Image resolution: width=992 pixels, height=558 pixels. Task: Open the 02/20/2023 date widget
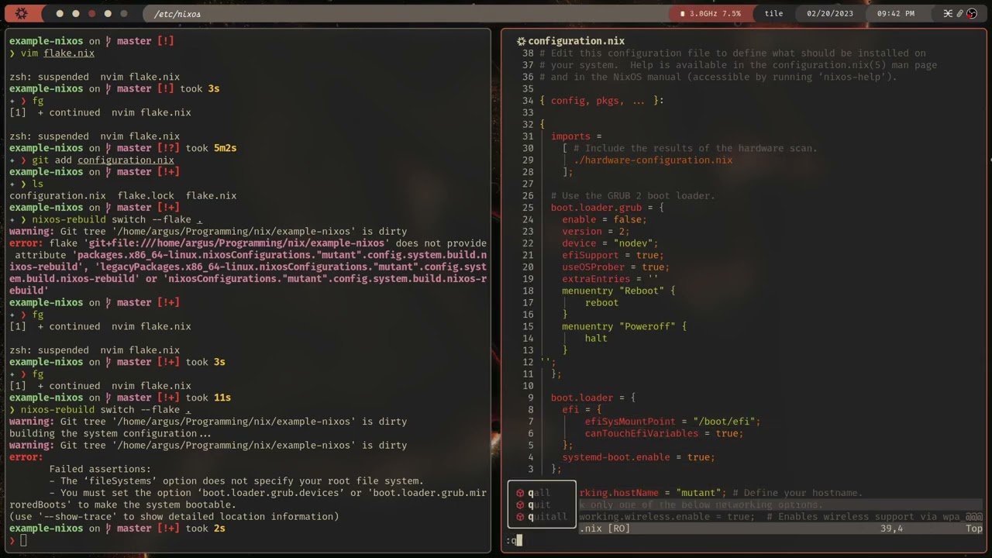[x=829, y=14]
